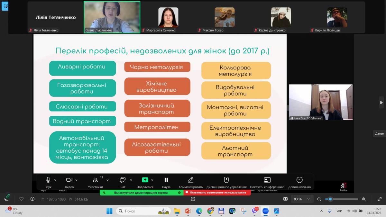The width and height of the screenshot is (386, 217).
Task: Click the zoom in magnifier in Photos
Action: (364, 199)
